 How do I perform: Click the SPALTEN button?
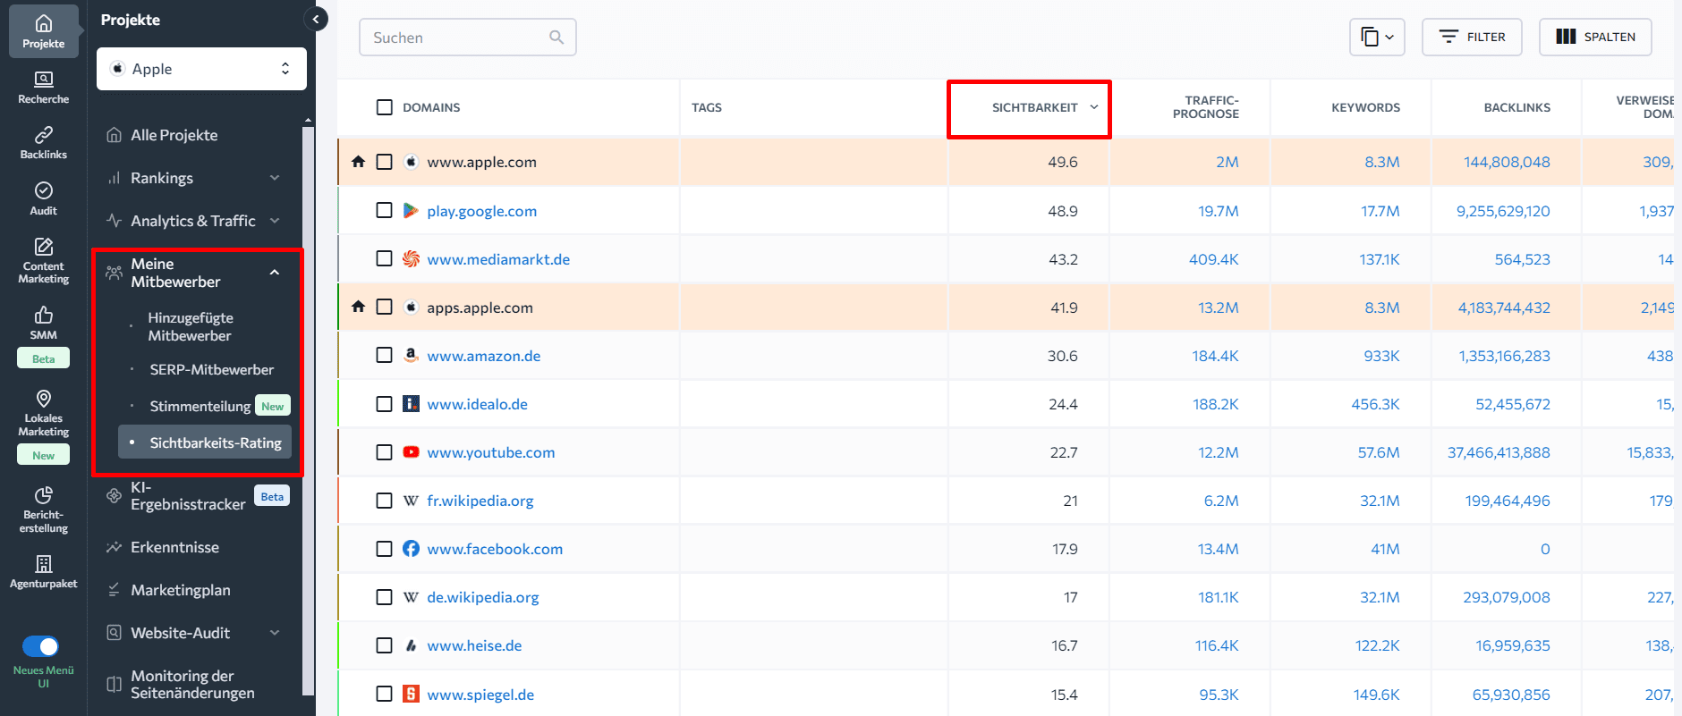[1595, 37]
